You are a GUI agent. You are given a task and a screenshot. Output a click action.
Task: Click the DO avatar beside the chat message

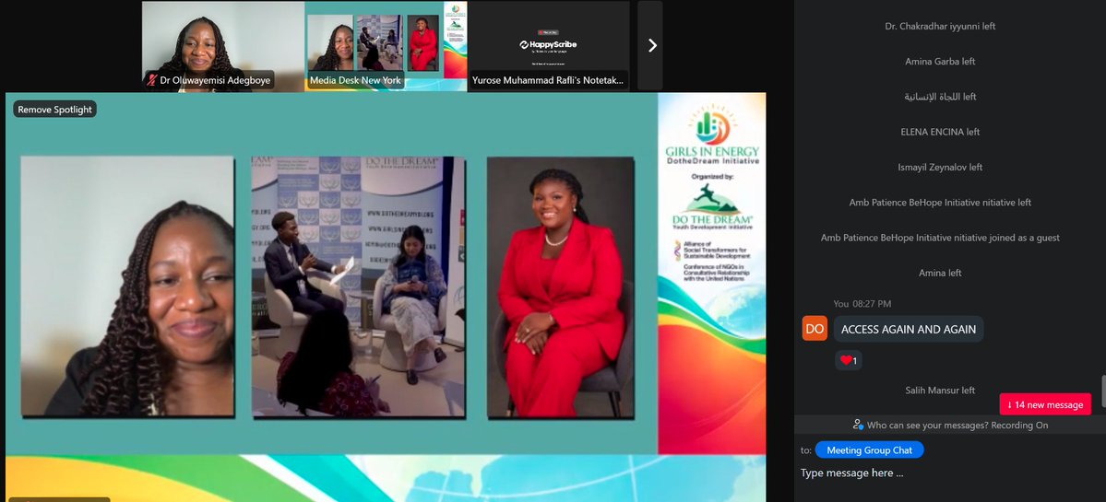point(815,329)
